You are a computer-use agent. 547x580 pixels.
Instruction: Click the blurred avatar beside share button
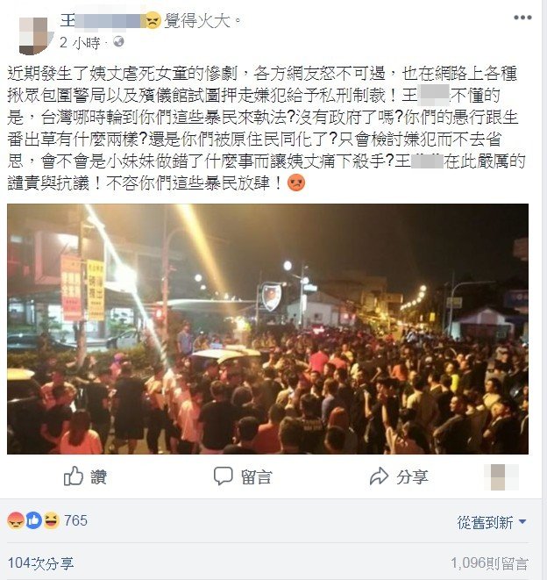[x=501, y=477]
